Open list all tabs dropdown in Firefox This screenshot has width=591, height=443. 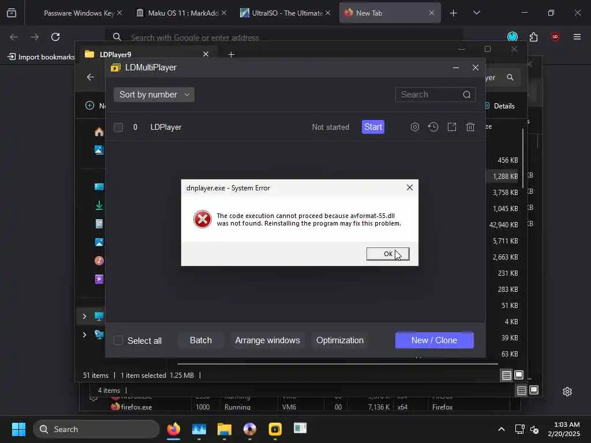pyautogui.click(x=476, y=13)
